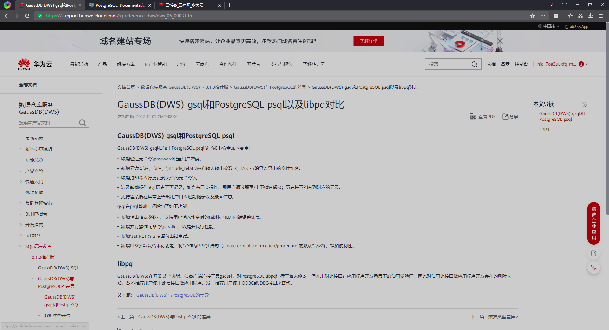This screenshot has width=609, height=330.
Task: Expand the 集群管理指南 tree node
Action: tap(21, 203)
